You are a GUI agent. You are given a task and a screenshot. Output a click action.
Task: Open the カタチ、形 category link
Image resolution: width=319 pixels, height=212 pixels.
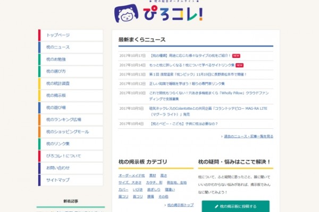(154, 182)
